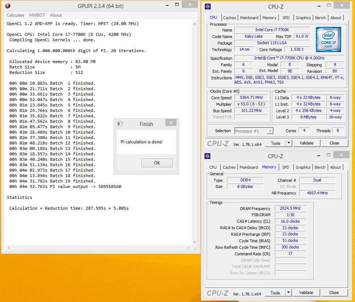This screenshot has width=355, height=302.
Task: Click the Specification field i7-7700K CPU @ 4.20GHz
Action: point(289,58)
